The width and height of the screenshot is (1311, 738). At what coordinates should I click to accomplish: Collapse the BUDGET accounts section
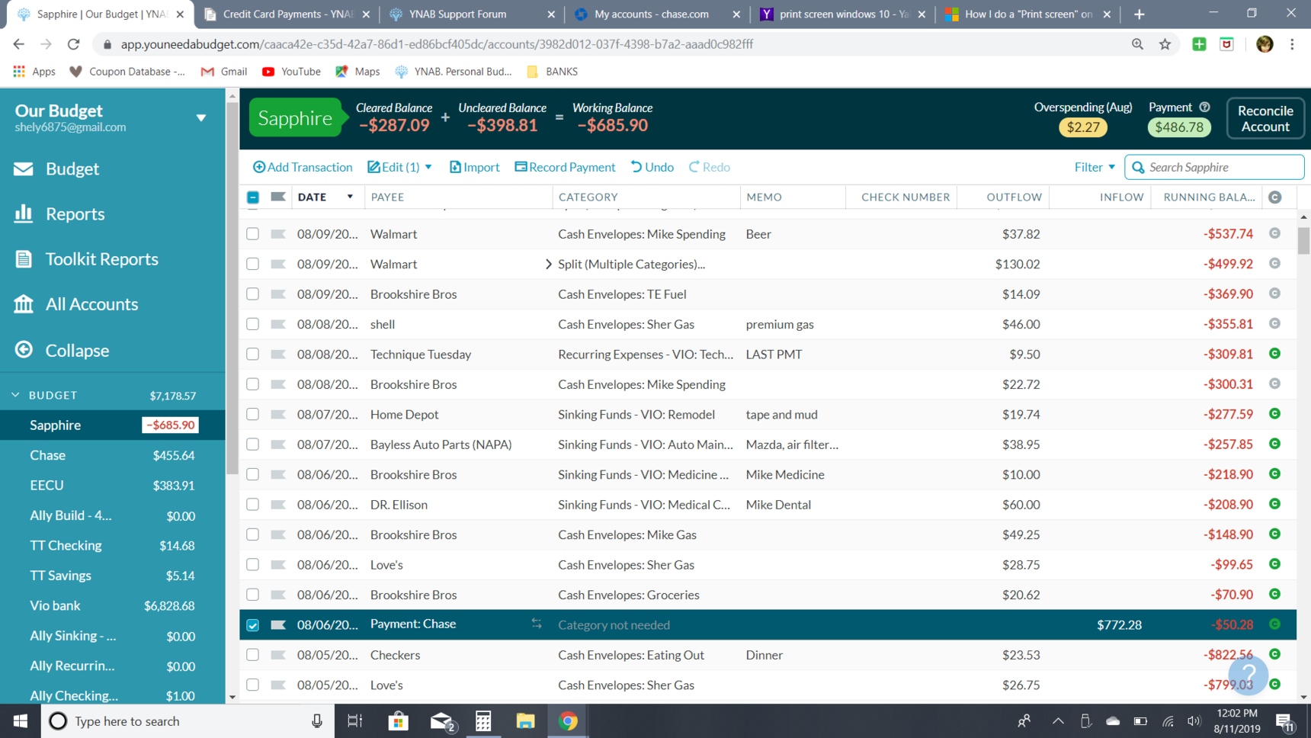pos(15,395)
